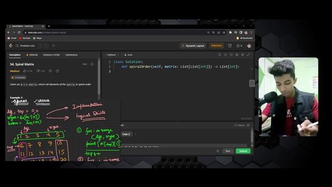Switch to Editorial tab
The image size is (332, 187).
(32, 55)
